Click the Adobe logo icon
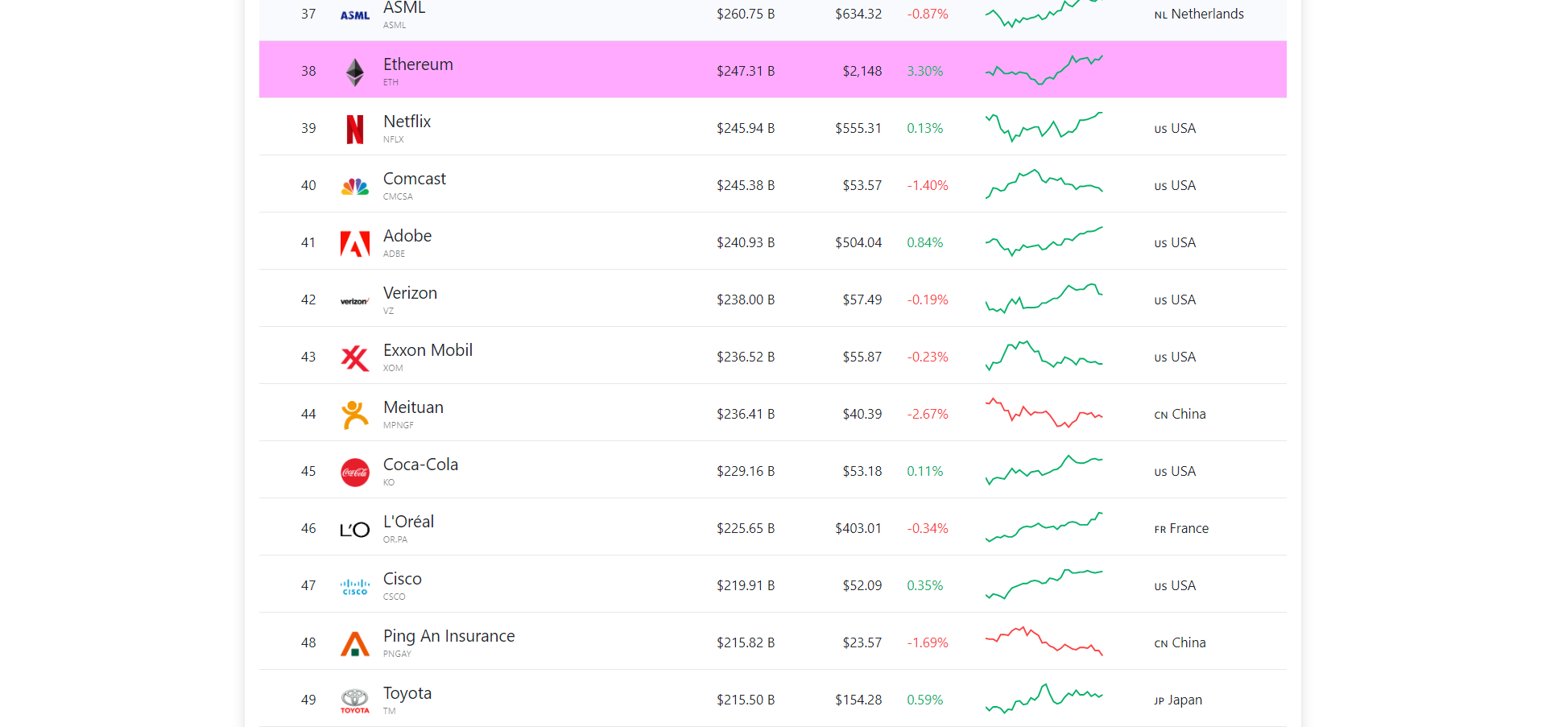1546x727 pixels. click(355, 243)
